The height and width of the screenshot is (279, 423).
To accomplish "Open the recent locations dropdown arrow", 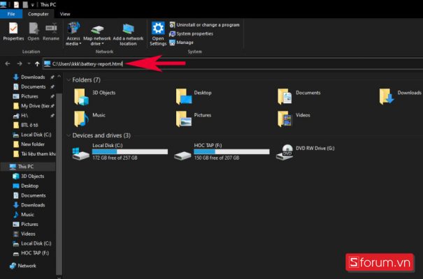I will coord(29,64).
